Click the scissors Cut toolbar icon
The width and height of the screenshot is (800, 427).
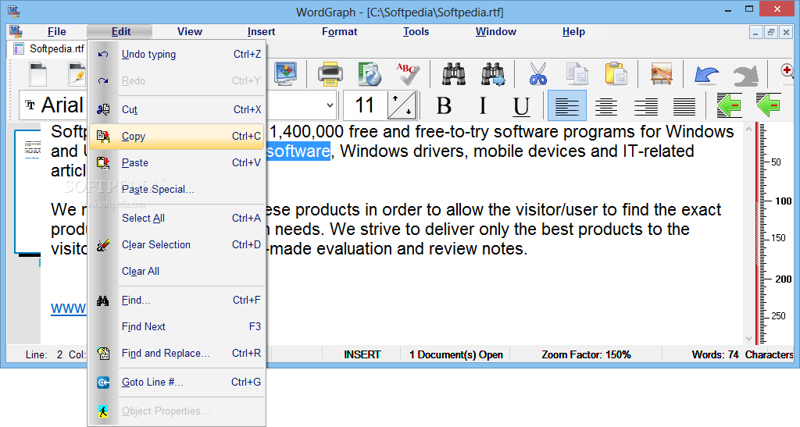[537, 74]
